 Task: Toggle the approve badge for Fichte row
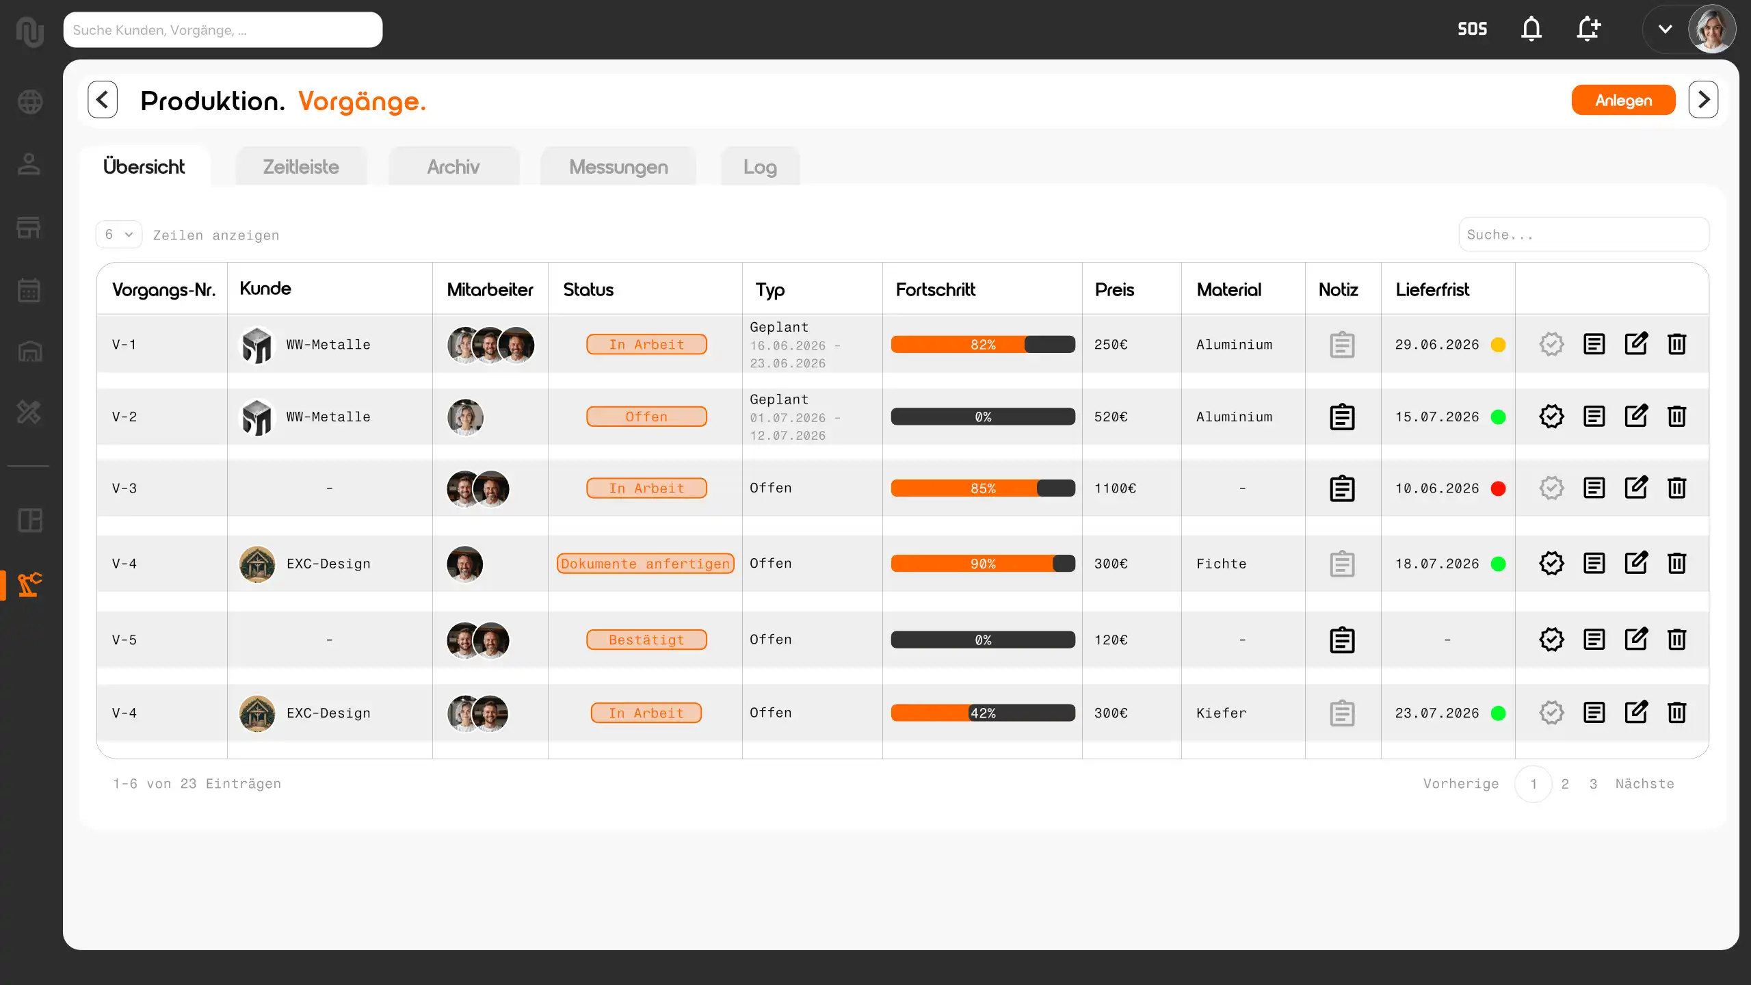(x=1551, y=563)
